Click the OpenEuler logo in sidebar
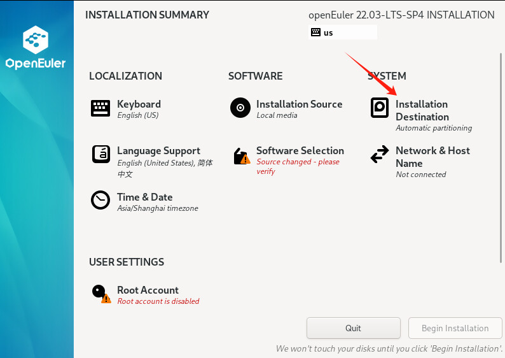Image resolution: width=505 pixels, height=358 pixels. coord(36,47)
